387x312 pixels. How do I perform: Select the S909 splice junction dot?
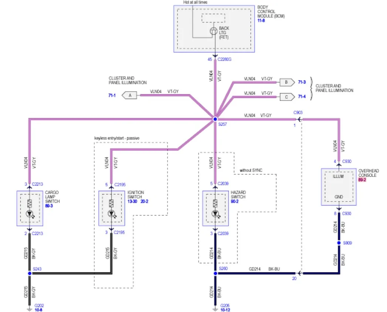pyautogui.click(x=339, y=243)
